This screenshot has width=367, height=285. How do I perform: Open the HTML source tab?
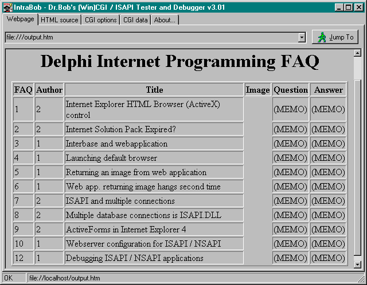pyautogui.click(x=60, y=20)
